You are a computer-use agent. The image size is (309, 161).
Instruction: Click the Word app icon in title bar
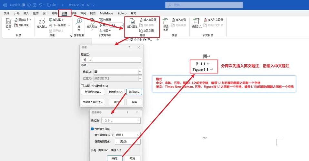click(5, 5)
